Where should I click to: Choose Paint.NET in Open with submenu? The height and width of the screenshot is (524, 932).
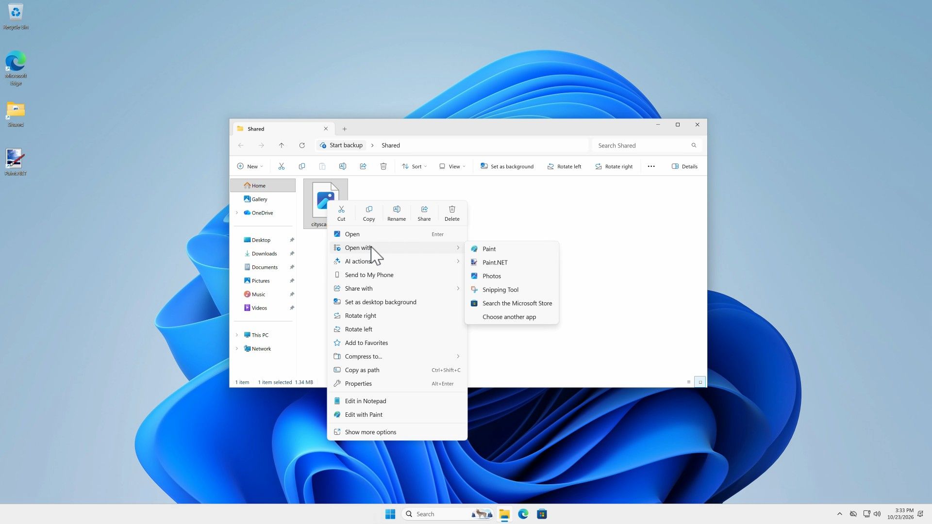[512, 262]
